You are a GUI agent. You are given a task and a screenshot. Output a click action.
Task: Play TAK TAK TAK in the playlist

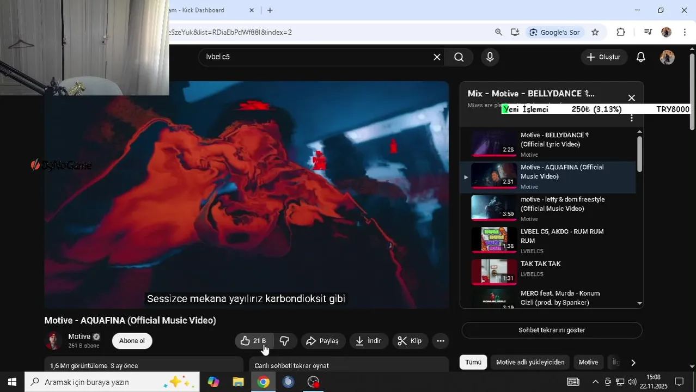[x=548, y=273]
